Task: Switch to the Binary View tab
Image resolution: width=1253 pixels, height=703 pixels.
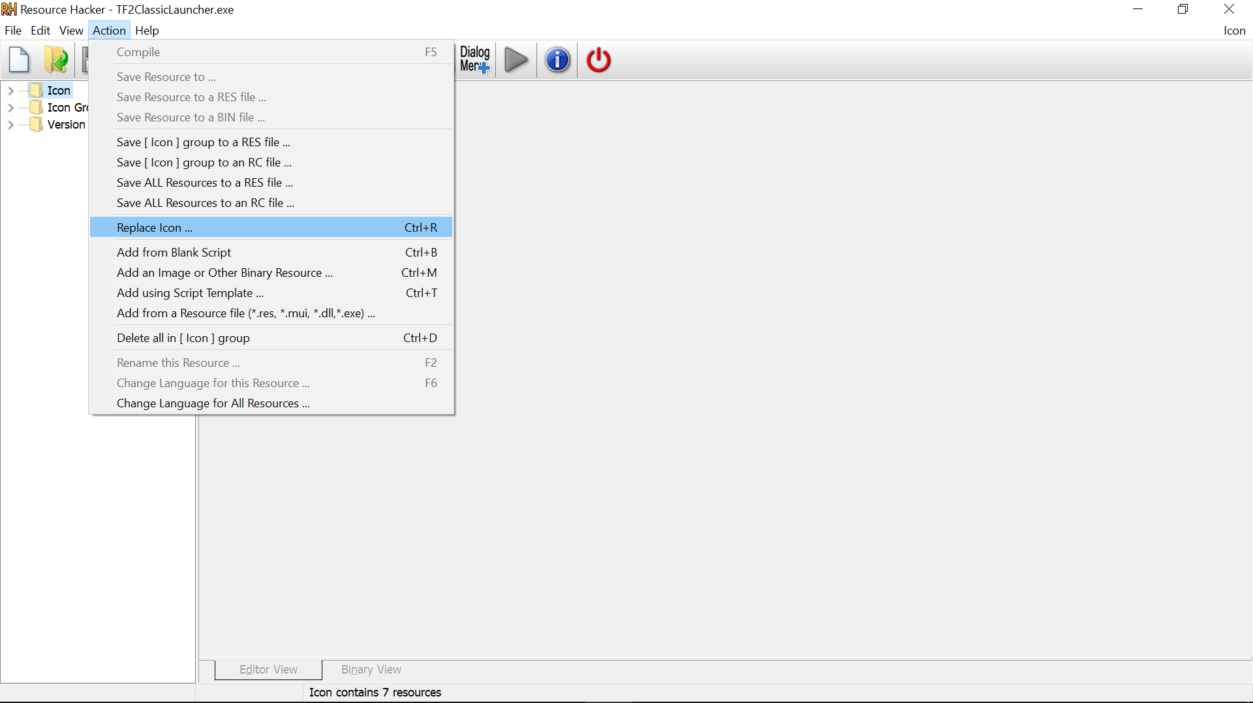Action: (371, 670)
